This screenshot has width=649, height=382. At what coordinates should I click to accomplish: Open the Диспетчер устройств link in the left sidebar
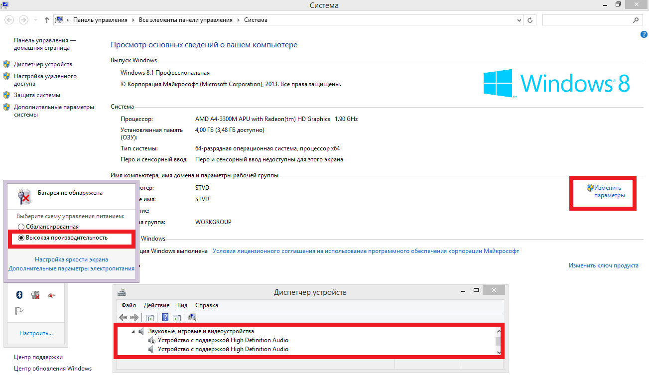coord(43,64)
